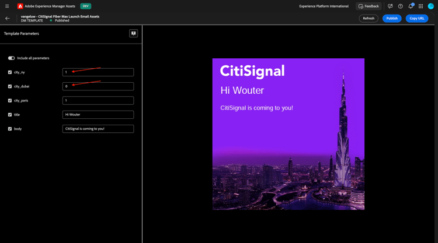
Task: Uncheck the city_paris checkbox
Action: pos(10,100)
